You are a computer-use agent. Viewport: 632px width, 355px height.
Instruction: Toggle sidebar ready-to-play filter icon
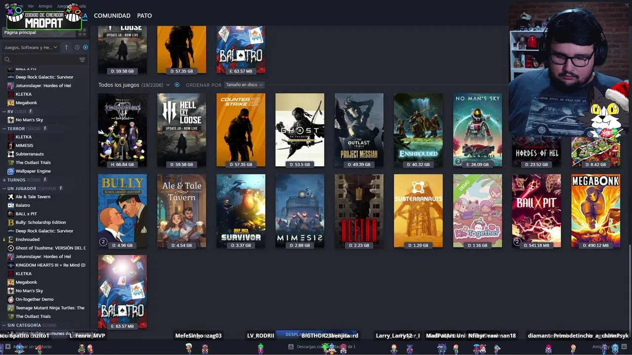85,47
